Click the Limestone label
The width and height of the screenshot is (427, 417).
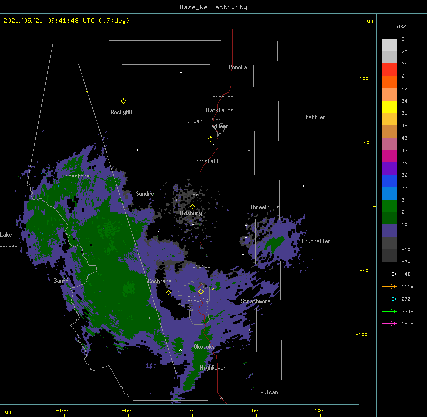[x=76, y=176]
